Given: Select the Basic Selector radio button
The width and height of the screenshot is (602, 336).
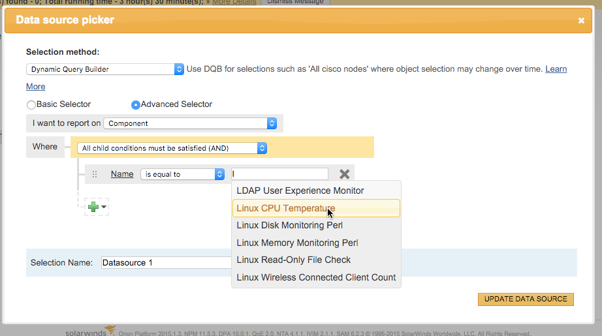Looking at the screenshot, I should [31, 104].
